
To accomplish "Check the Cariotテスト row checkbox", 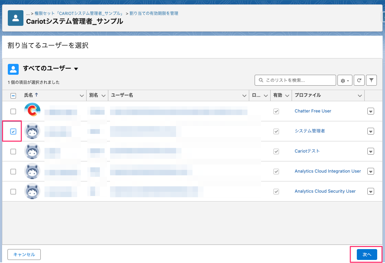I will coord(13,152).
